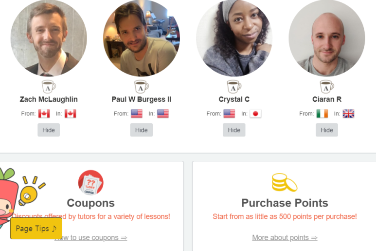This screenshot has height=251, width=376.
Task: Click the coffee cup badge under Ciaran R
Action: [327, 87]
